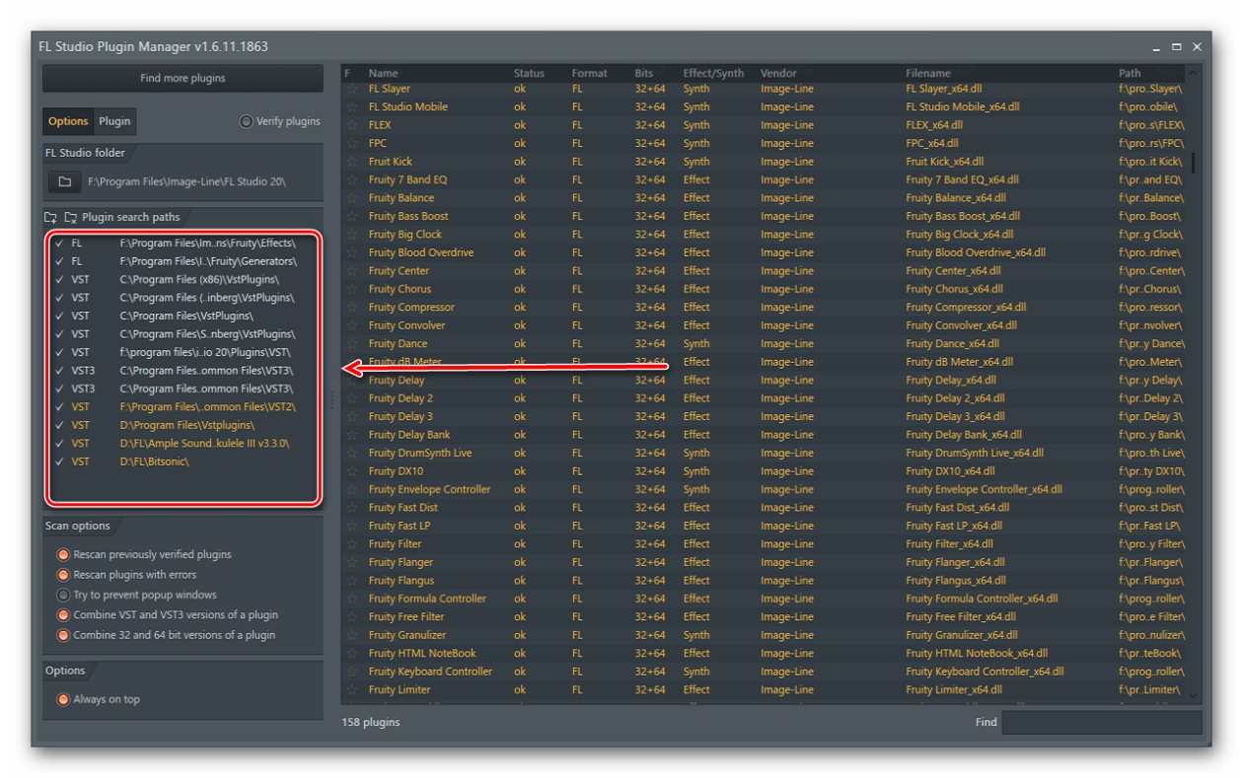Click the scrollbar down arrow of plugin list

[1194, 695]
